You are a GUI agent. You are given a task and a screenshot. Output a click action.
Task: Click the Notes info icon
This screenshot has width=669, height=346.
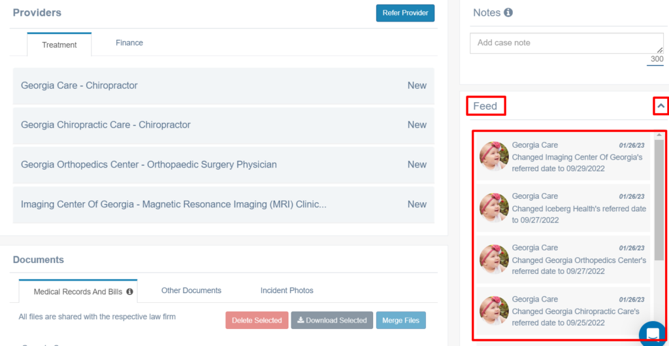pos(508,12)
